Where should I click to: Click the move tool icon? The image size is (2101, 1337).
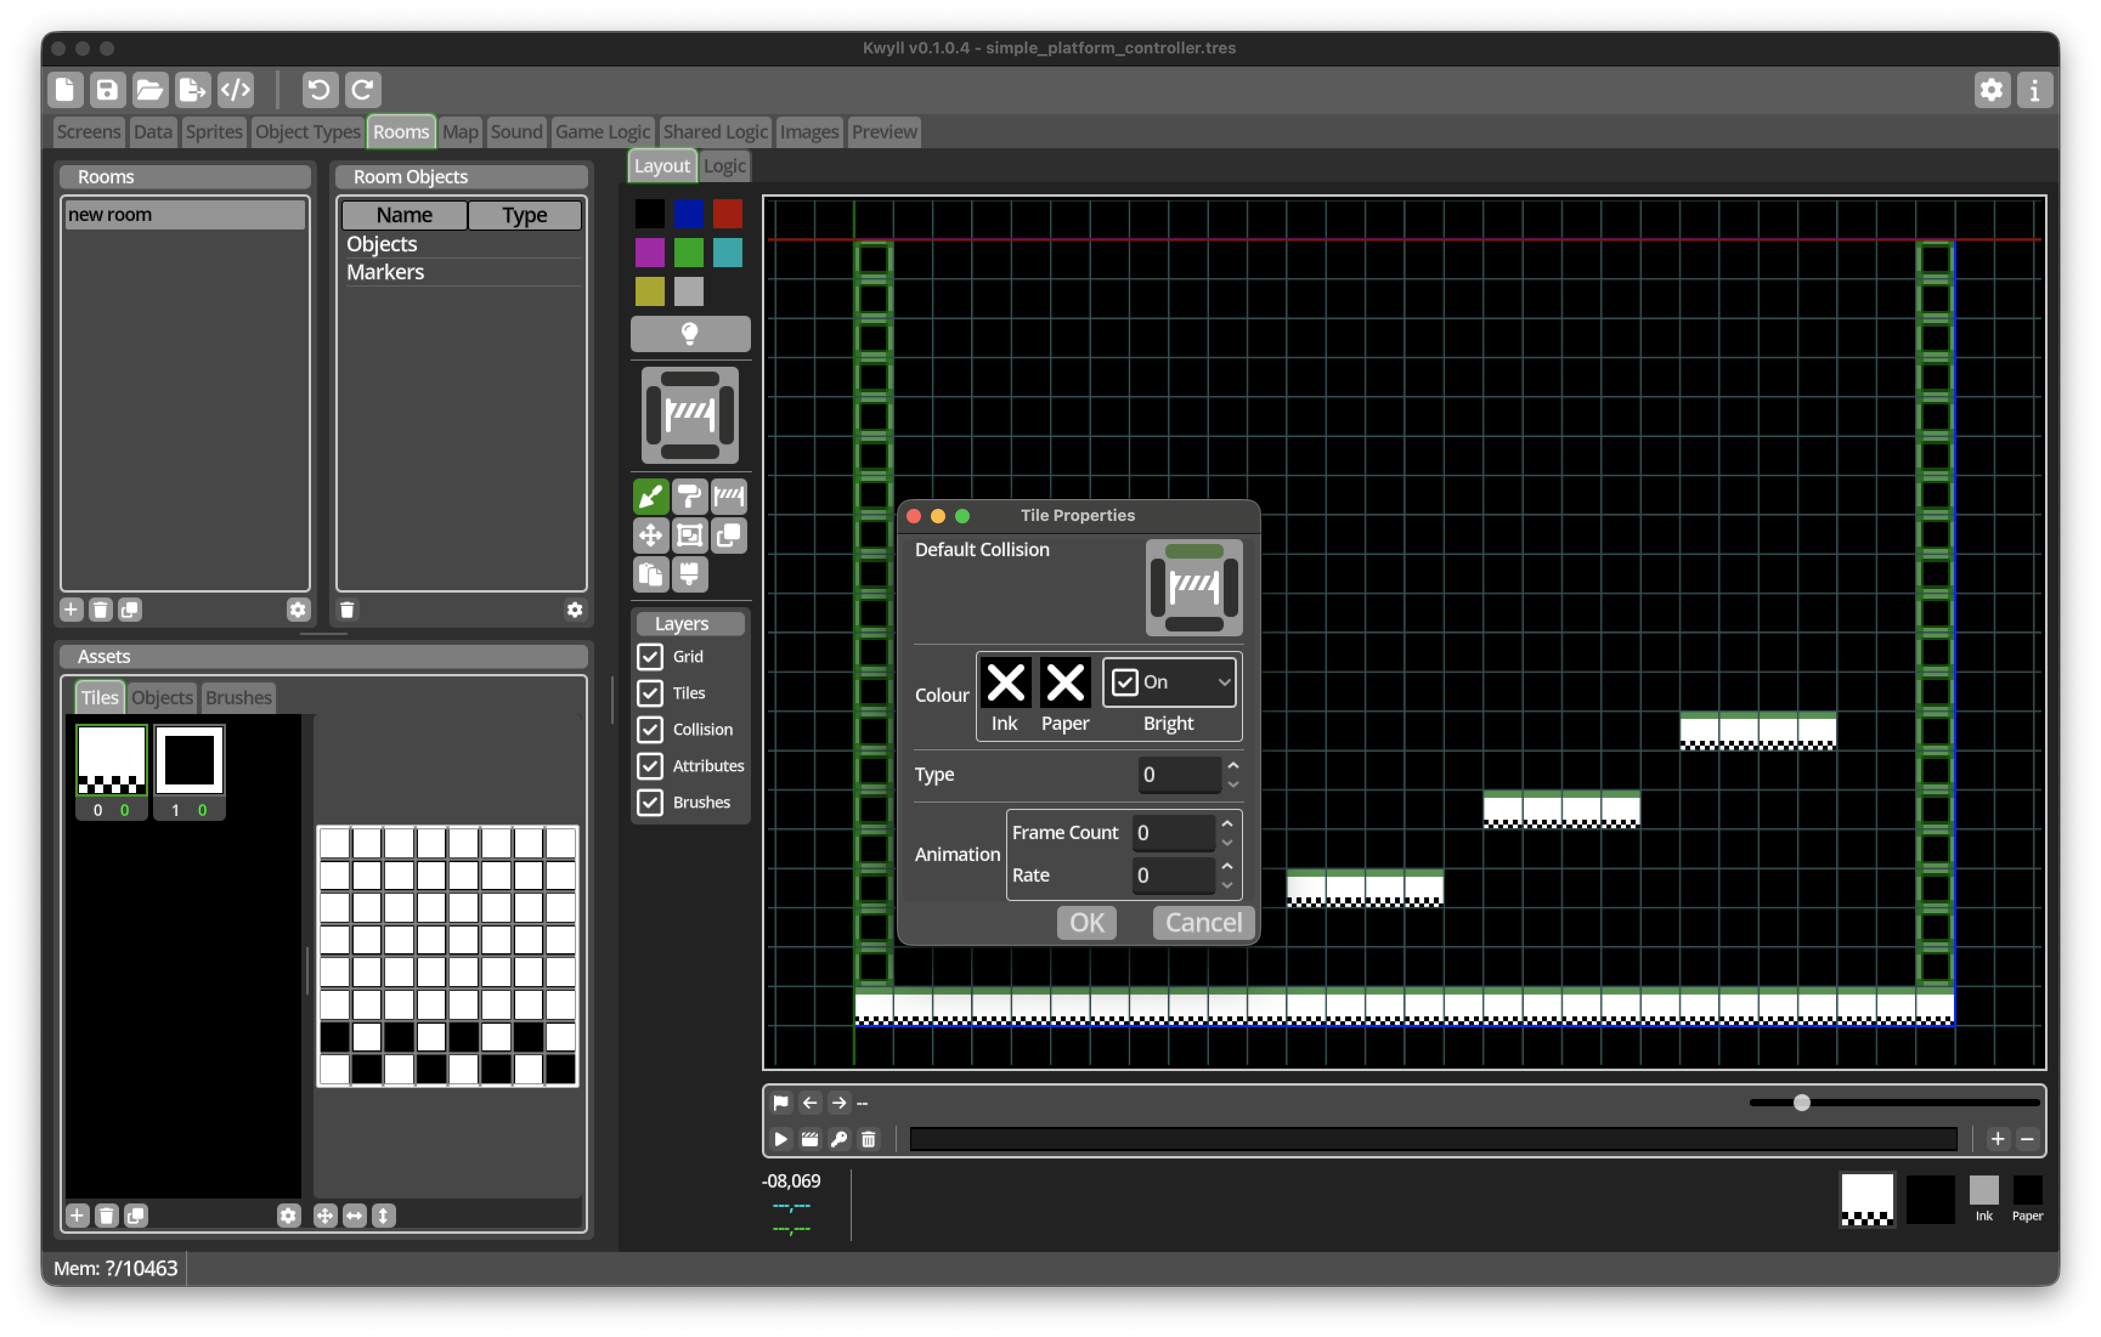[650, 536]
